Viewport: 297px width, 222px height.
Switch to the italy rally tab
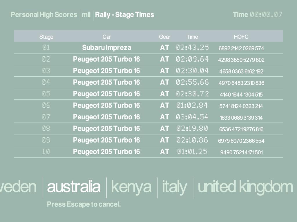[x=174, y=187]
